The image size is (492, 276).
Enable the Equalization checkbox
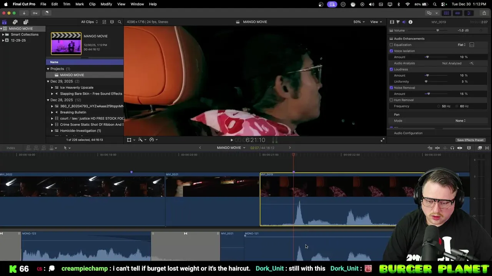tap(391, 45)
